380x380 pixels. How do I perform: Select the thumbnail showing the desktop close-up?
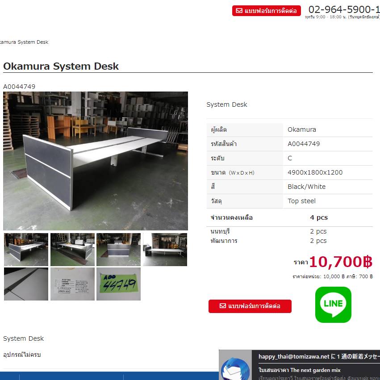coord(26,284)
